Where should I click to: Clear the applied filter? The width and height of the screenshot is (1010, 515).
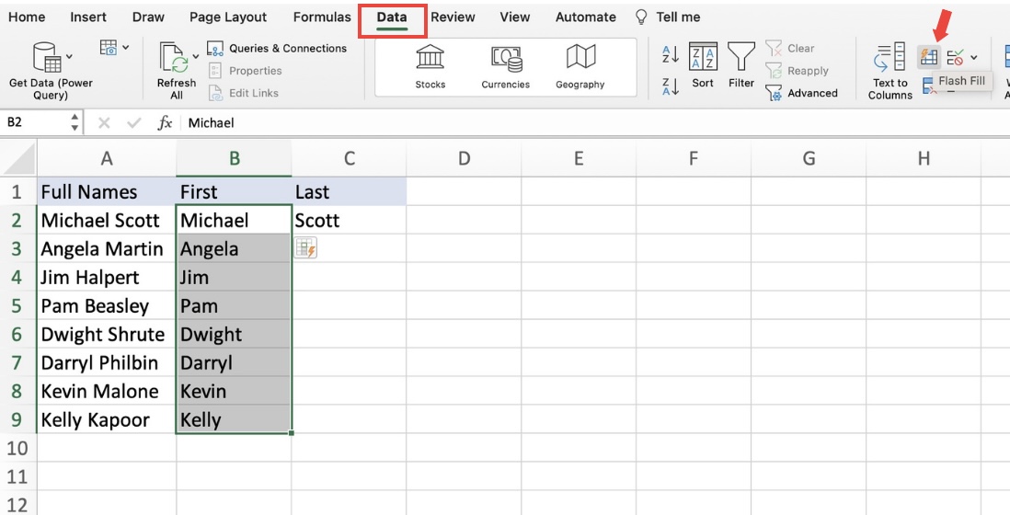click(790, 48)
